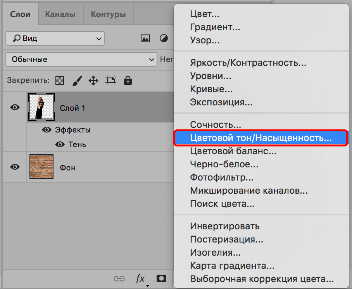Hide the Фон layer eye icon
This screenshot has height=289, width=352.
(15, 167)
